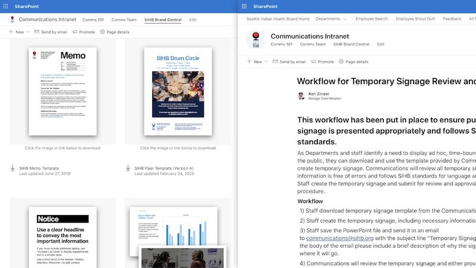
Task: Click SharePoint title in right window
Action: [x=265, y=7]
